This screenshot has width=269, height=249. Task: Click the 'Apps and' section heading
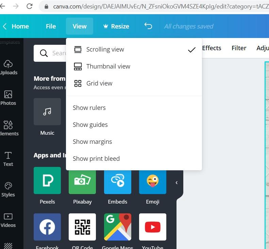tap(50, 155)
